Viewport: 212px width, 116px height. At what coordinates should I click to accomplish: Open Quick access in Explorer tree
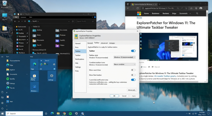[x=21, y=27]
